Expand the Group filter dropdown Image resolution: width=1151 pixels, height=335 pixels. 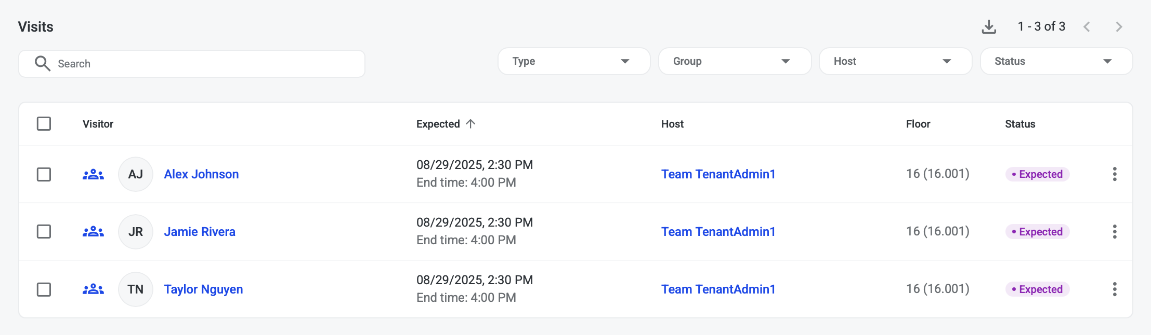coord(734,61)
